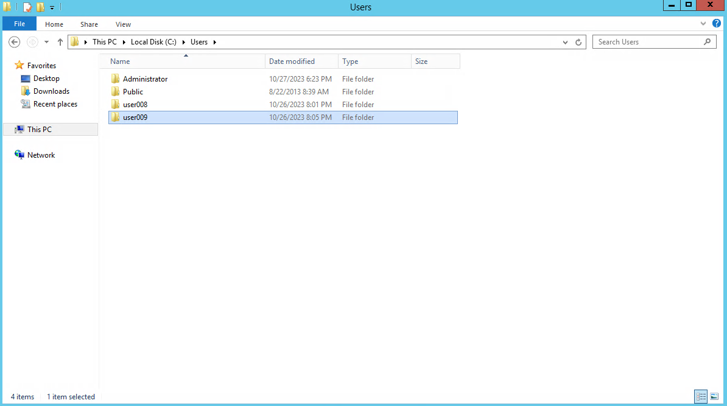The height and width of the screenshot is (406, 727).
Task: Open the address bar history dropdown
Action: (565, 42)
